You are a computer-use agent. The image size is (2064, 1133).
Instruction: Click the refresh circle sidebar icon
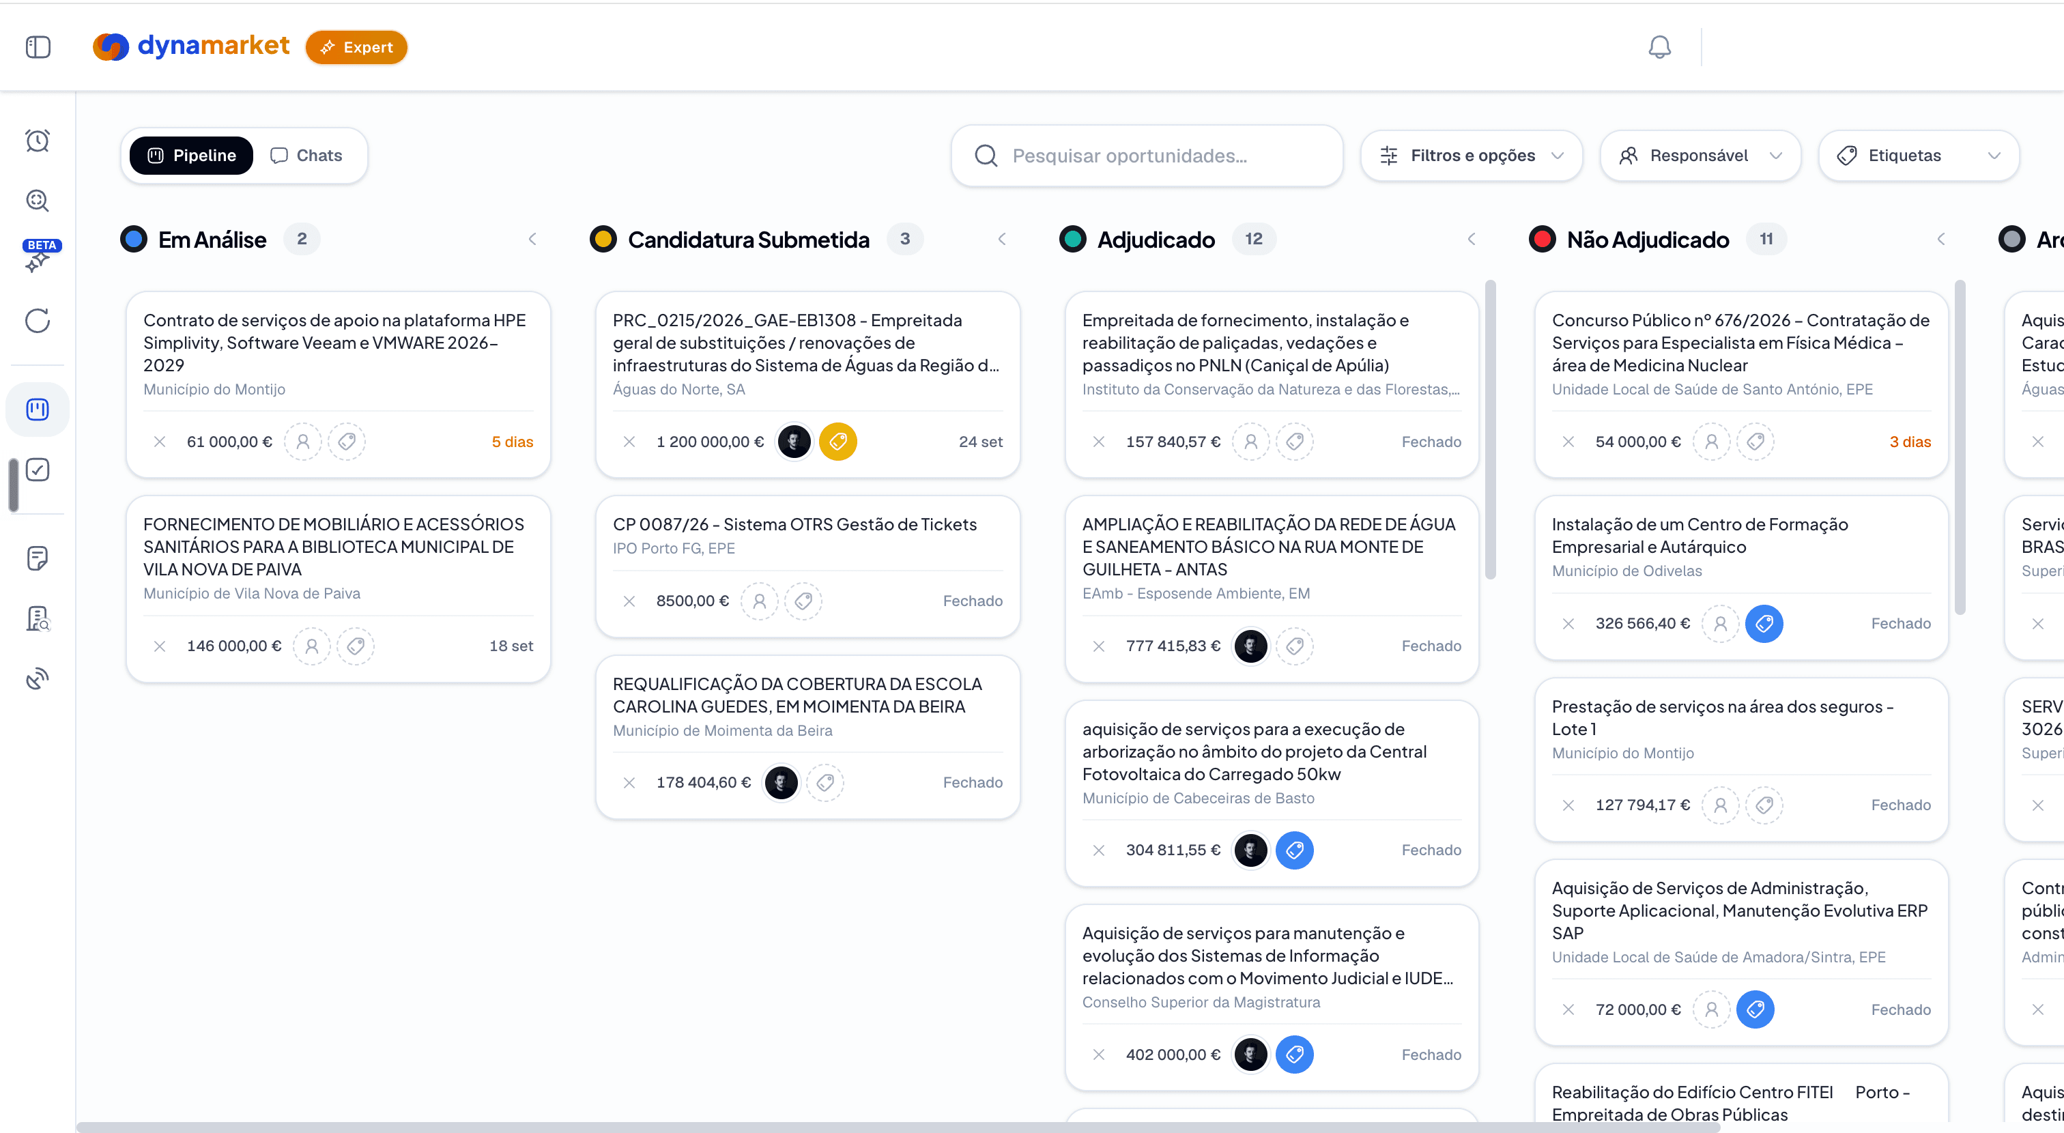coord(38,321)
